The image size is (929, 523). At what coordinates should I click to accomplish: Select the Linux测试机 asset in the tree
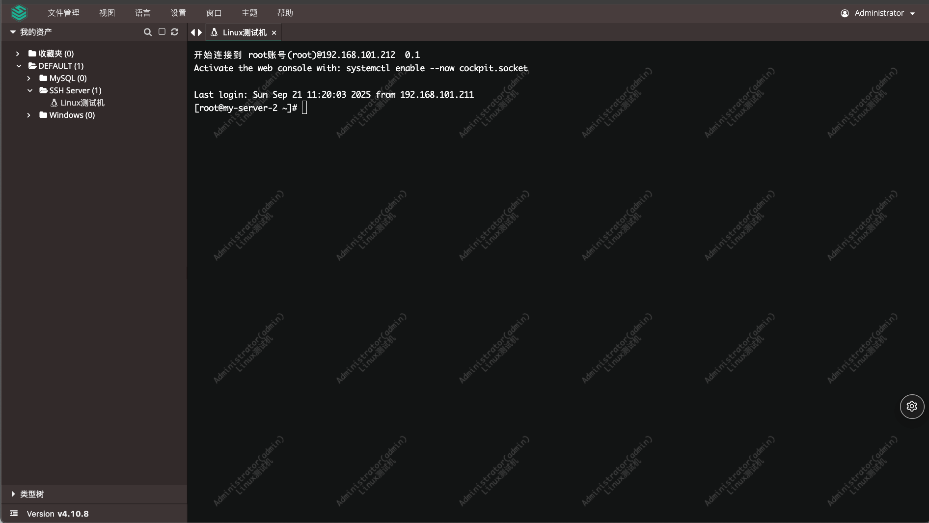tap(82, 103)
